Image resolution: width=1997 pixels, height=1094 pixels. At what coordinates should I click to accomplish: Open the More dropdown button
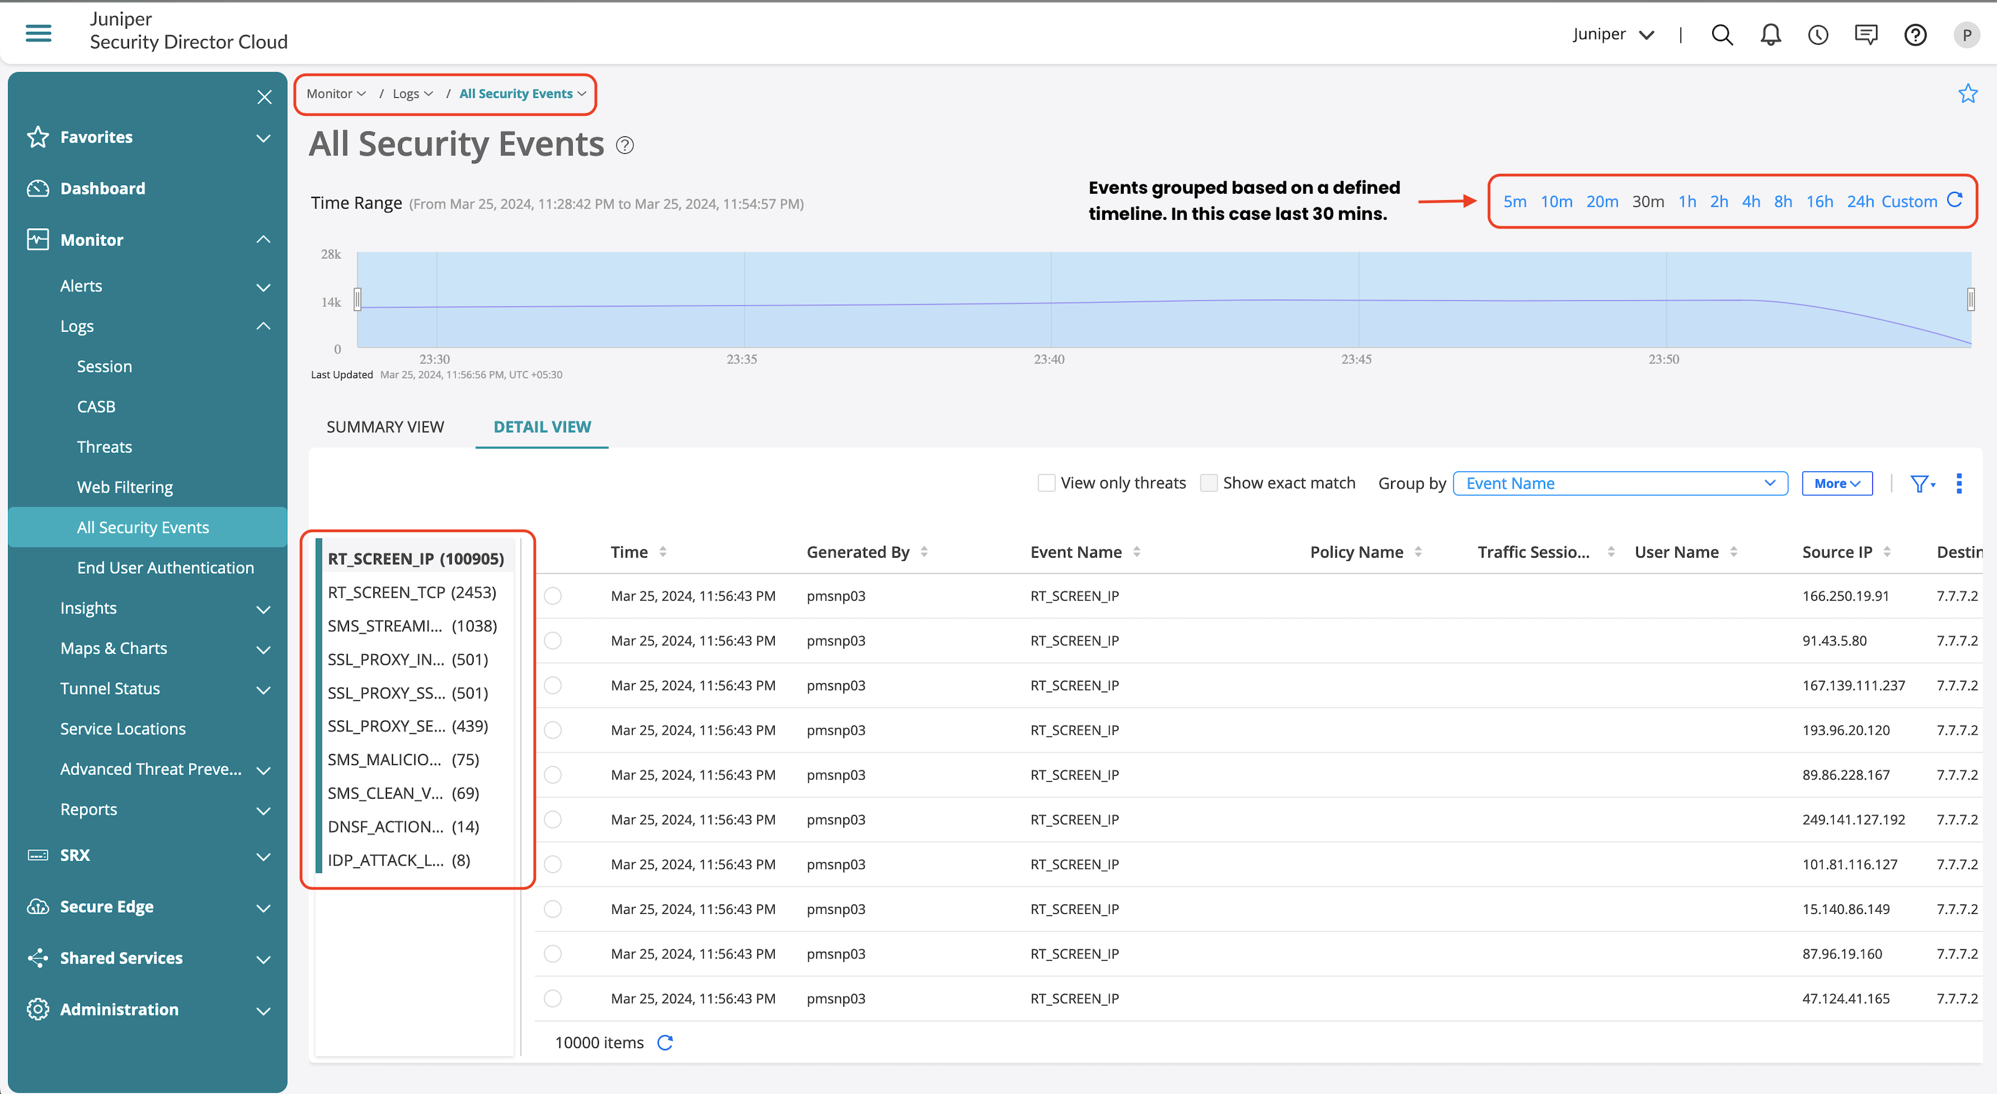(x=1837, y=483)
